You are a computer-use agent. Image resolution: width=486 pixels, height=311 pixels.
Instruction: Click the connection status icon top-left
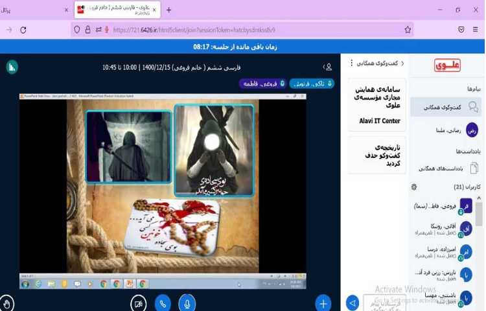[x=12, y=67]
